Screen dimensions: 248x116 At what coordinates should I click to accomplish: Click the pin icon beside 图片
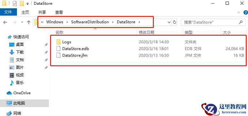[46, 68]
